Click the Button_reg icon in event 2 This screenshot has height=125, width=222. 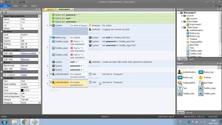pos(53,37)
